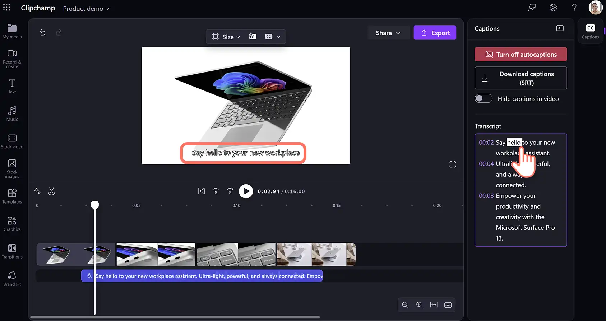This screenshot has height=321, width=606.
Task: Jump to transcript timestamp 00:08
Action: coord(486,196)
